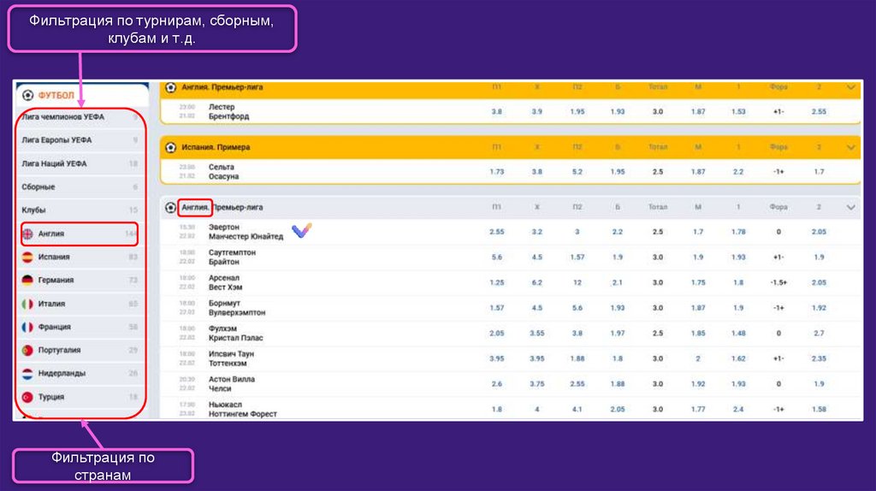The image size is (876, 491).
Task: Click ball icon of grey Англия. Премьер-лига header
Action: [171, 207]
